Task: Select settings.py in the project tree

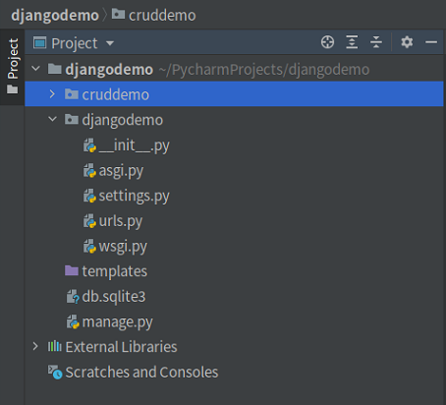Action: [126, 196]
